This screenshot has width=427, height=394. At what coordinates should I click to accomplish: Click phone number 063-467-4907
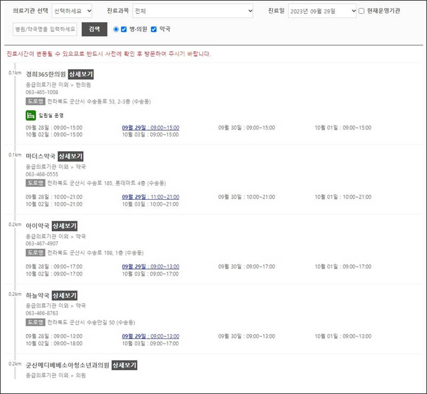point(42,243)
